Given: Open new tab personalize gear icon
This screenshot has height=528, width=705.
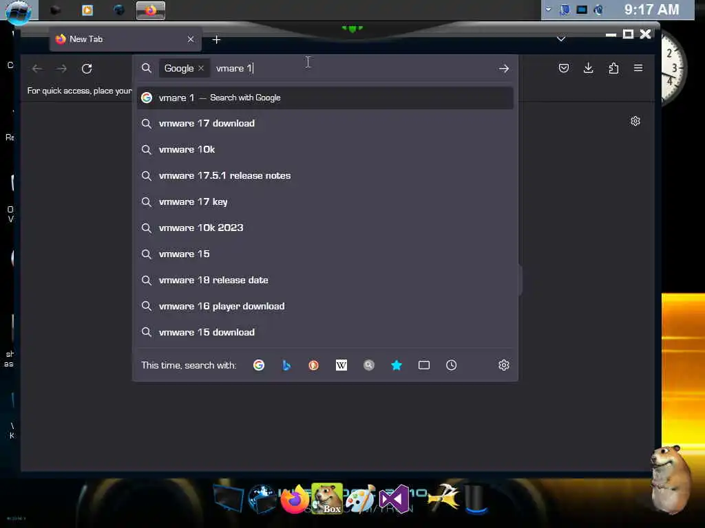Looking at the screenshot, I should coord(635,121).
